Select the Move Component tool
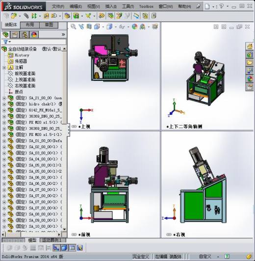255x261 pixels. tap(54, 16)
